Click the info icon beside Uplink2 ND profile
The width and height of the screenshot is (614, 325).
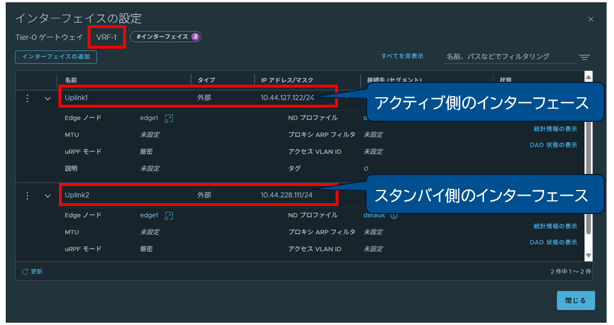[x=394, y=216]
